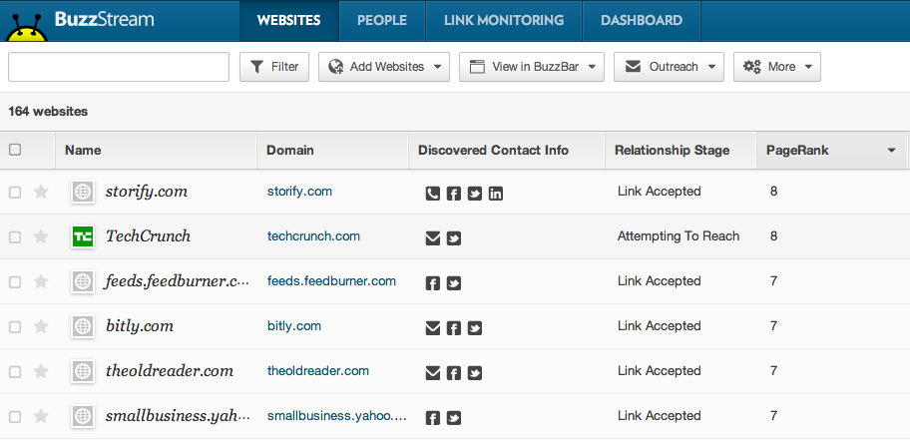This screenshot has width=910, height=440.
Task: Click the bitly.com website name
Action: [x=140, y=326]
